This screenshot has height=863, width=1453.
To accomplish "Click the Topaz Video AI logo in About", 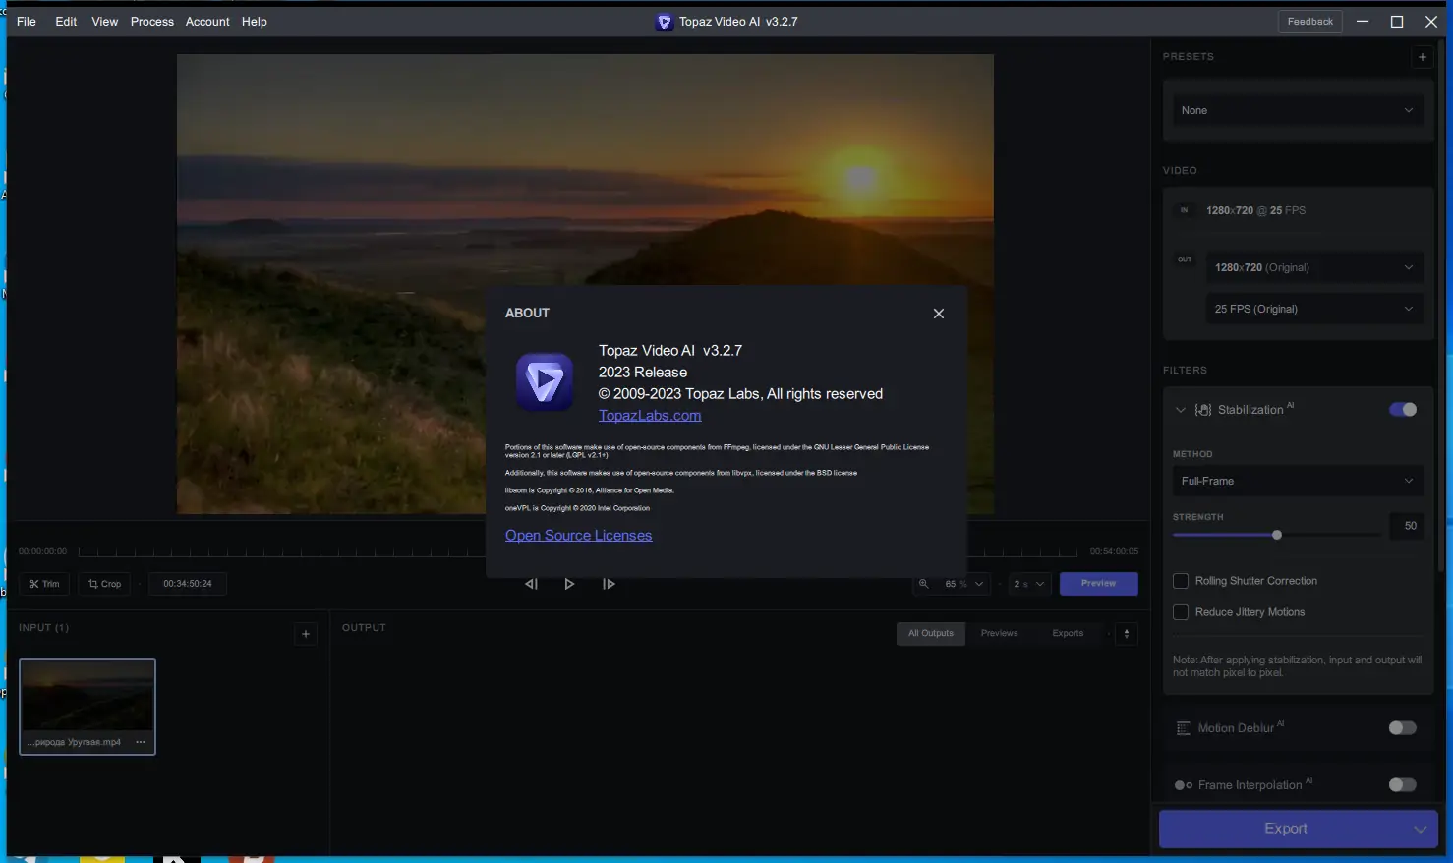I will click(545, 381).
